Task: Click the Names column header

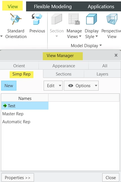Action: click(25, 98)
